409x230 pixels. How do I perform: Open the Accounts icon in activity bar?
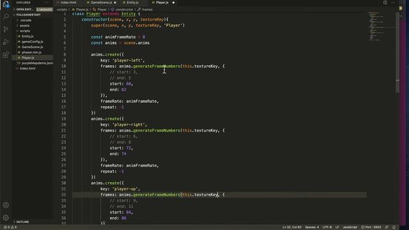coord(6,205)
